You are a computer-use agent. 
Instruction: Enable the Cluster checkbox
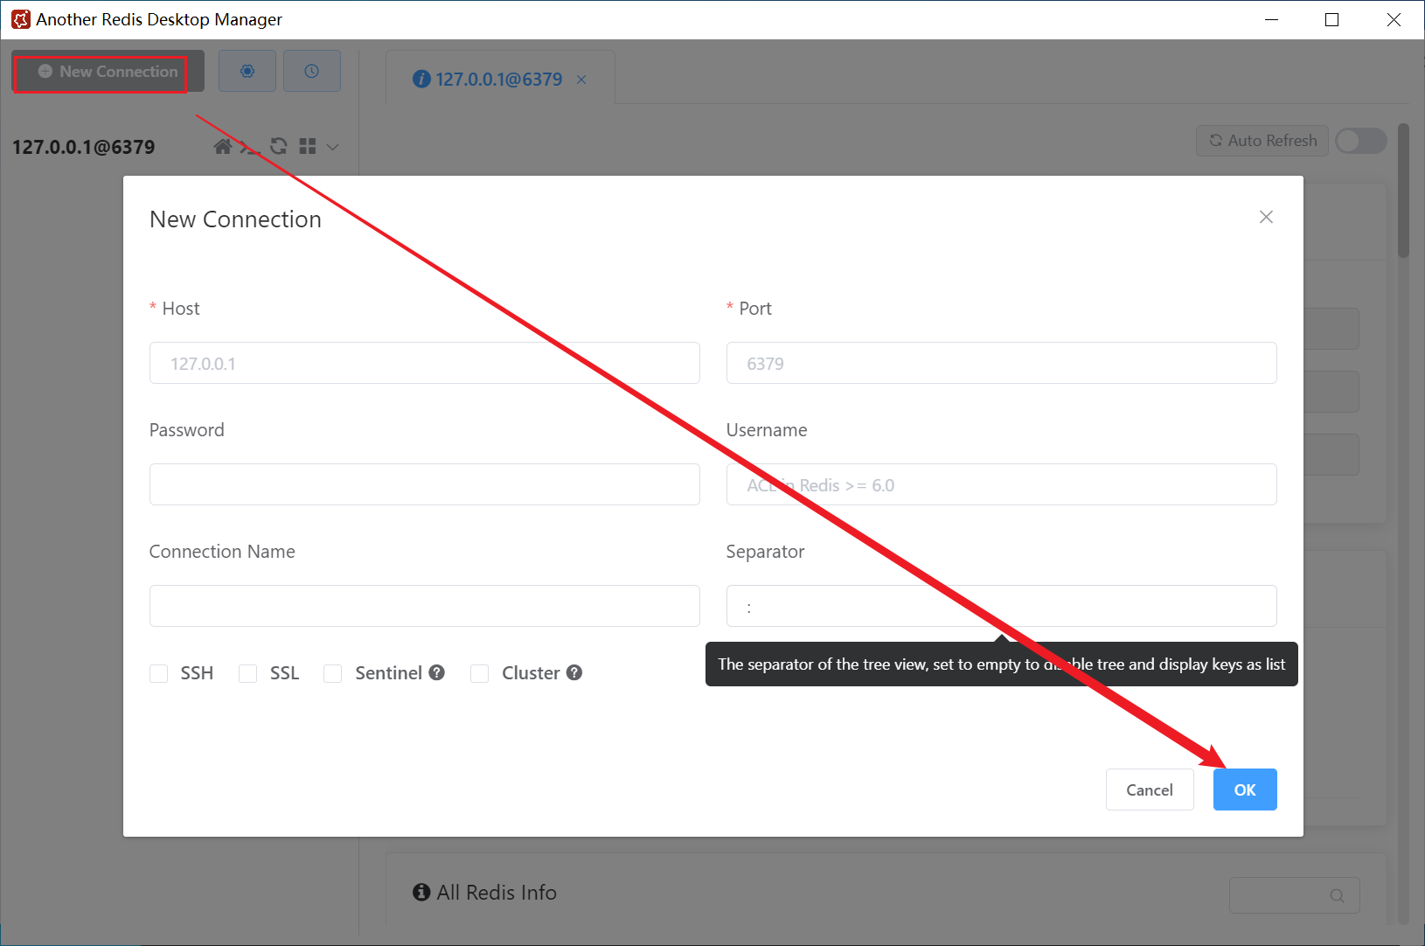point(479,673)
